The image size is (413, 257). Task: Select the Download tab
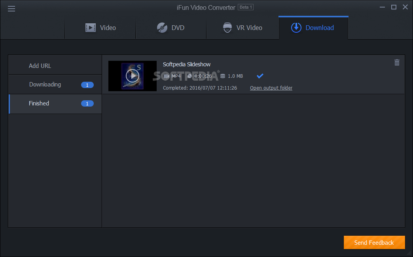(313, 28)
